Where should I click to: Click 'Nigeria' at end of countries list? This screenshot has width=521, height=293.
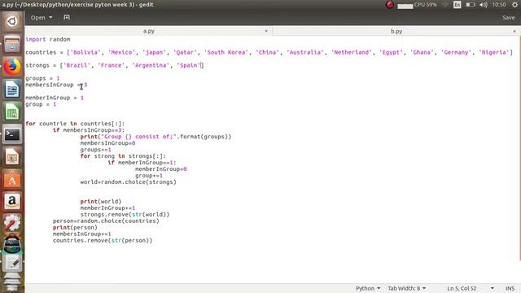tap(494, 52)
